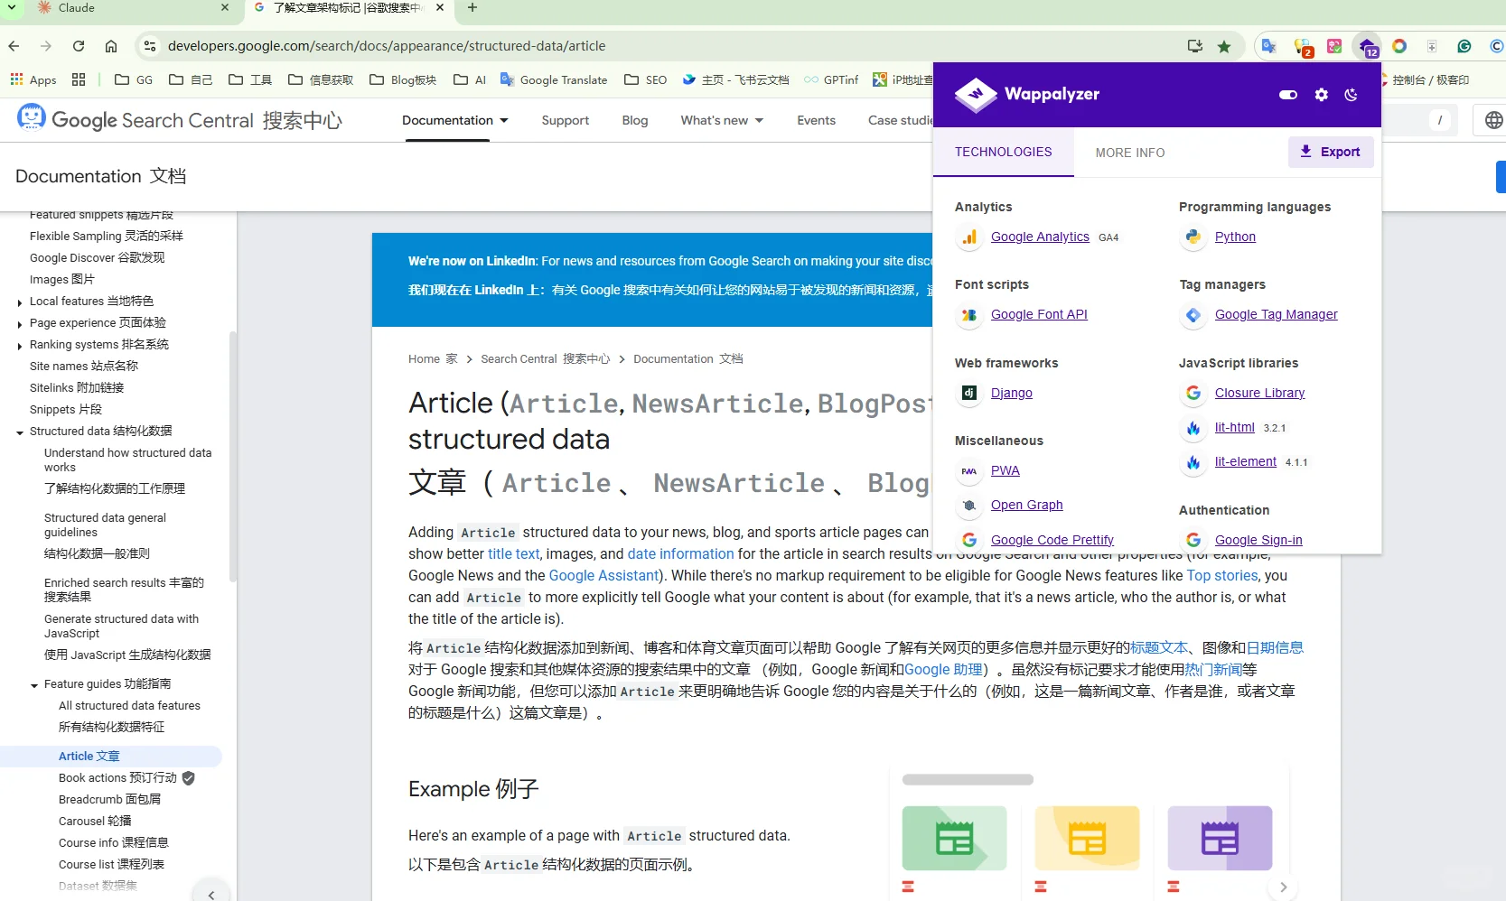
Task: Open the Google Translate extension icon
Action: click(1269, 46)
